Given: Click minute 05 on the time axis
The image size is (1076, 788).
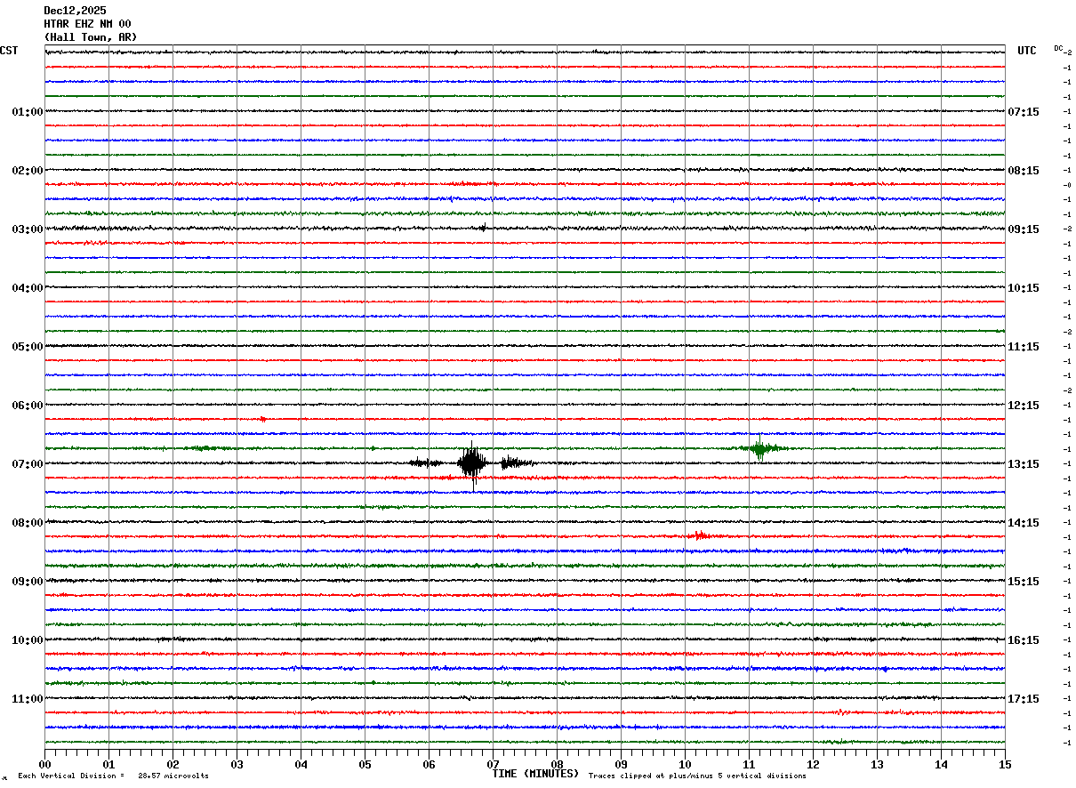Looking at the screenshot, I should (x=365, y=764).
